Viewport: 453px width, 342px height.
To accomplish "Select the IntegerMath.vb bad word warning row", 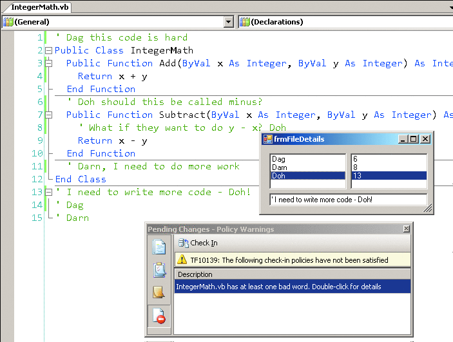I will 293,287.
